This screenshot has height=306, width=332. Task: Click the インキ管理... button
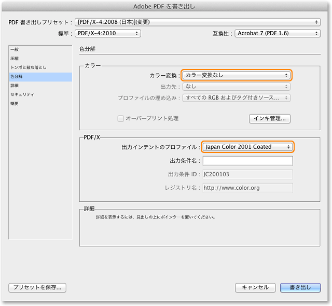[270, 118]
